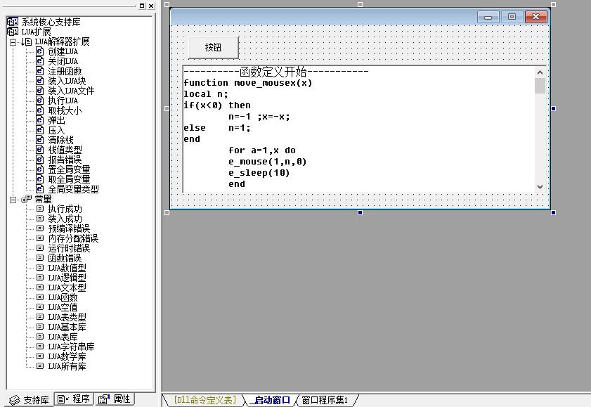Click the 全局变量类型 command icon
This screenshot has width=591, height=407.
(x=40, y=188)
